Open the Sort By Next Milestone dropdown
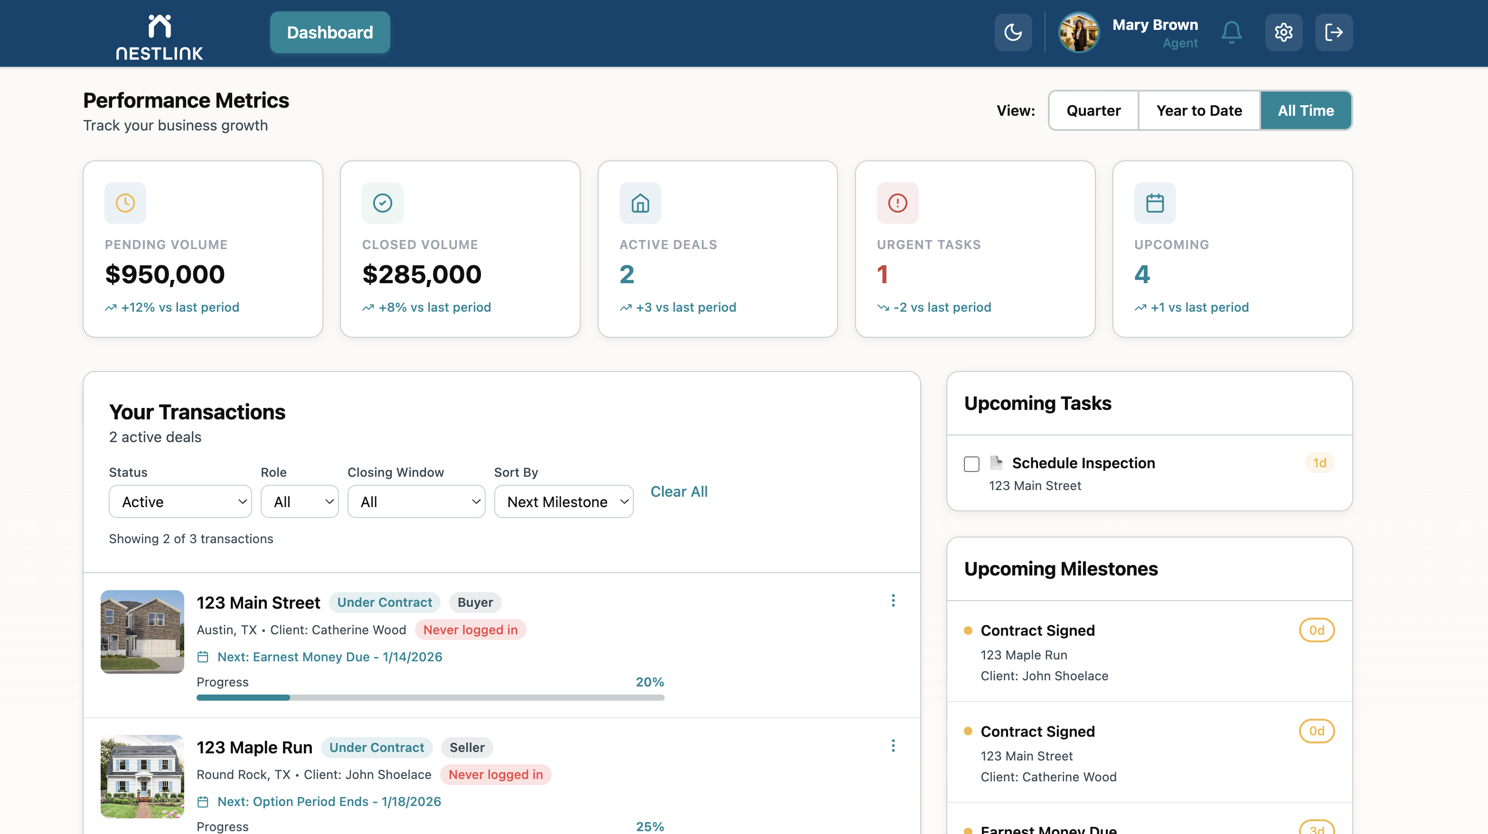1488x834 pixels. point(564,501)
